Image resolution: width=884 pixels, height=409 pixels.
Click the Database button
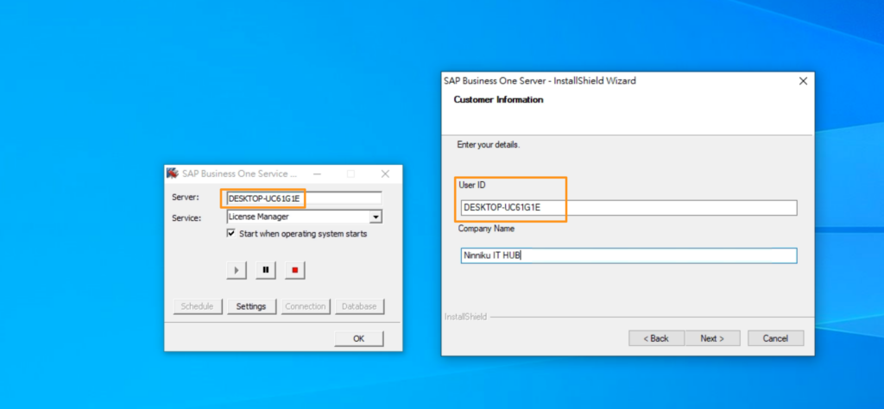(x=359, y=306)
